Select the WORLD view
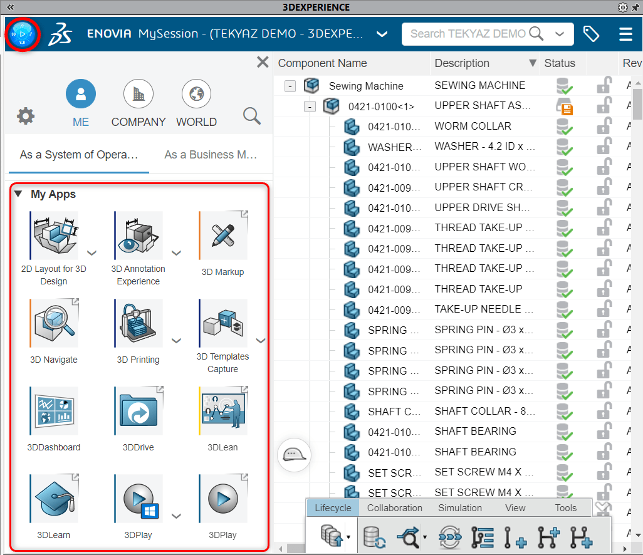This screenshot has width=643, height=555. 196,103
